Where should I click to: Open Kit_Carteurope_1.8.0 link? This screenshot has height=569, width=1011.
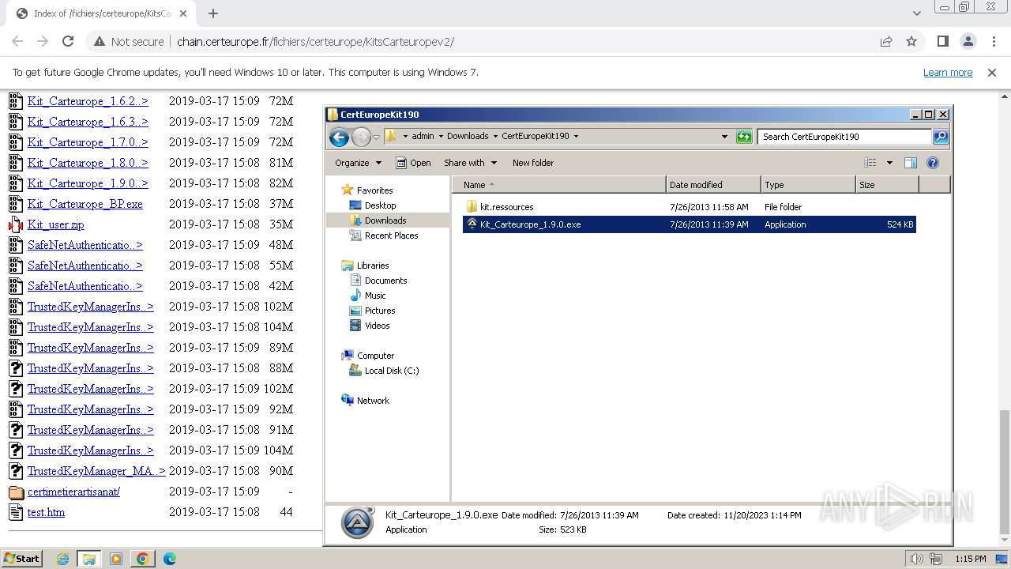pyautogui.click(x=88, y=163)
